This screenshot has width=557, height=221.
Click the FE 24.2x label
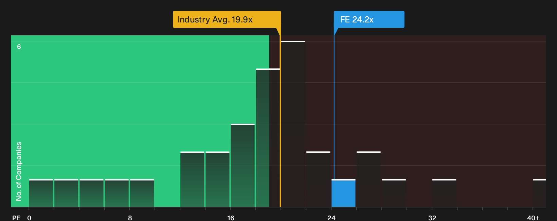[369, 19]
